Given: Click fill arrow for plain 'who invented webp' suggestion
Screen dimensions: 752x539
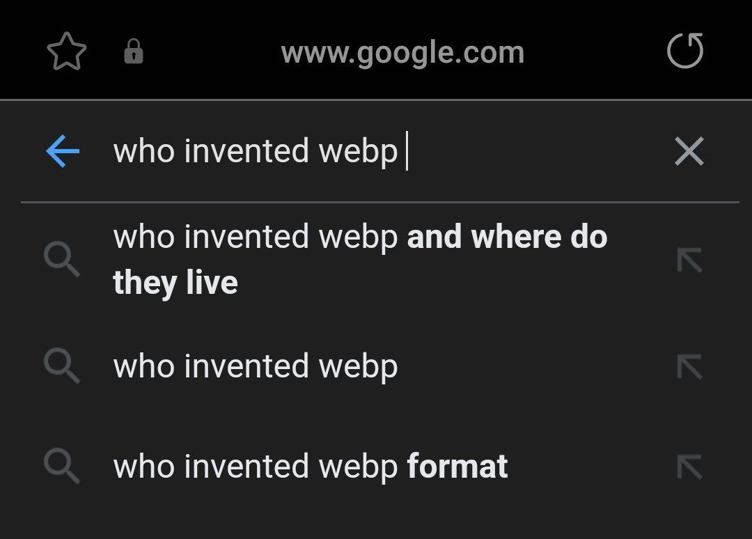Looking at the screenshot, I should [689, 366].
